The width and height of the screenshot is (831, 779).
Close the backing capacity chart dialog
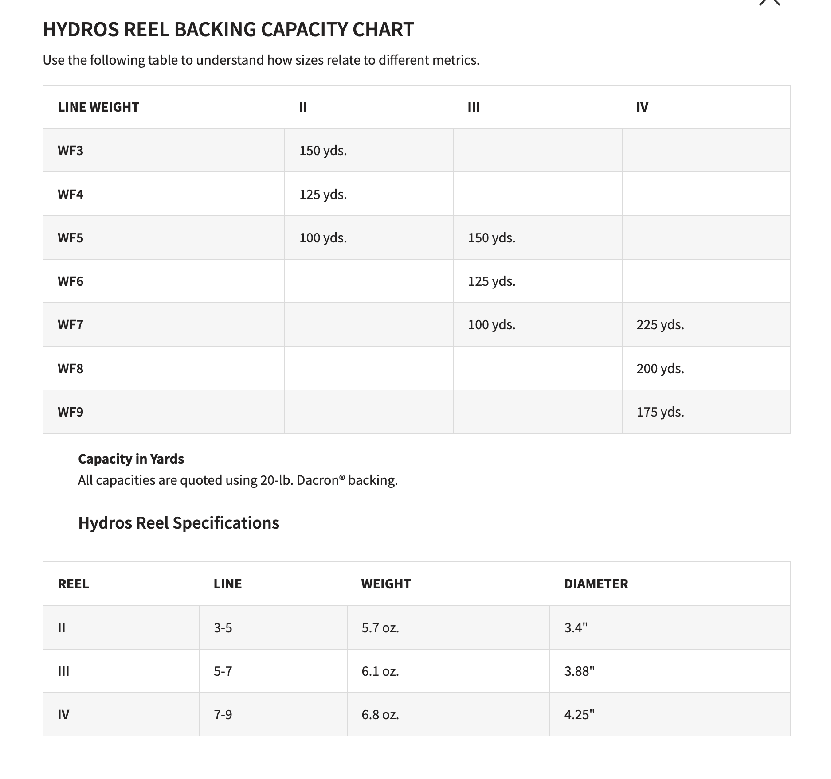[769, 2]
